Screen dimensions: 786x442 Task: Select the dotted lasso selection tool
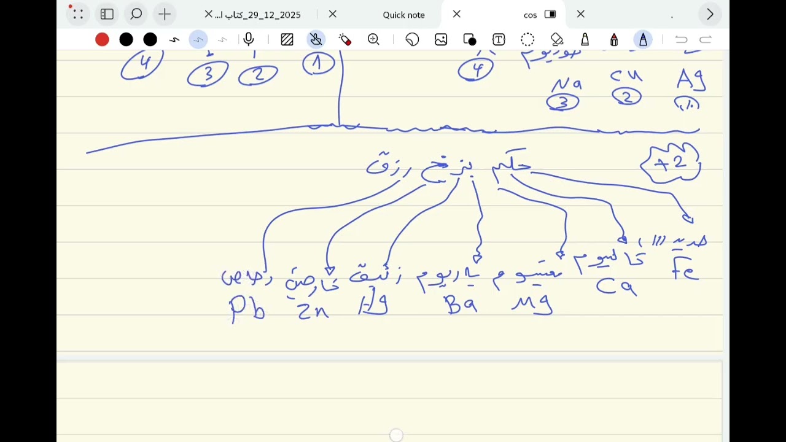pyautogui.click(x=527, y=40)
